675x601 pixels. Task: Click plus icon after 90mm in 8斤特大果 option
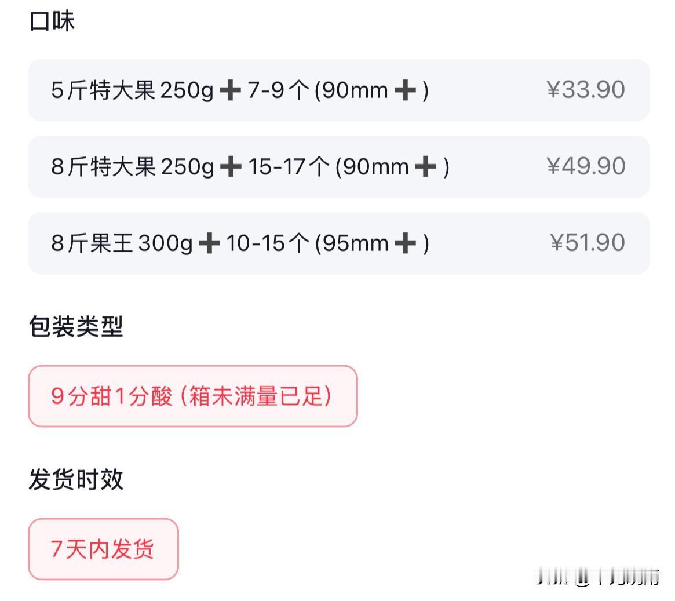(x=426, y=167)
